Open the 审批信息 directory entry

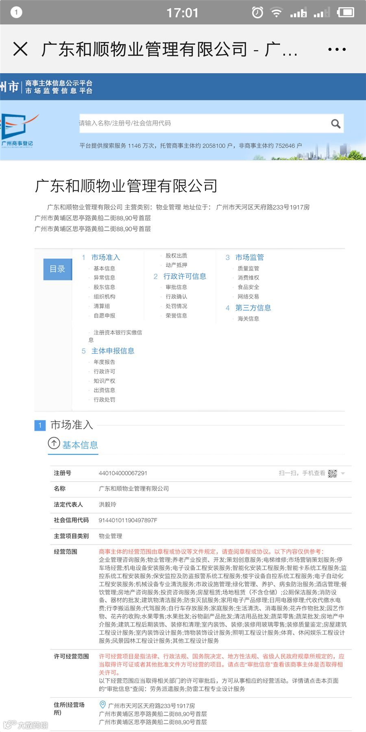click(176, 287)
